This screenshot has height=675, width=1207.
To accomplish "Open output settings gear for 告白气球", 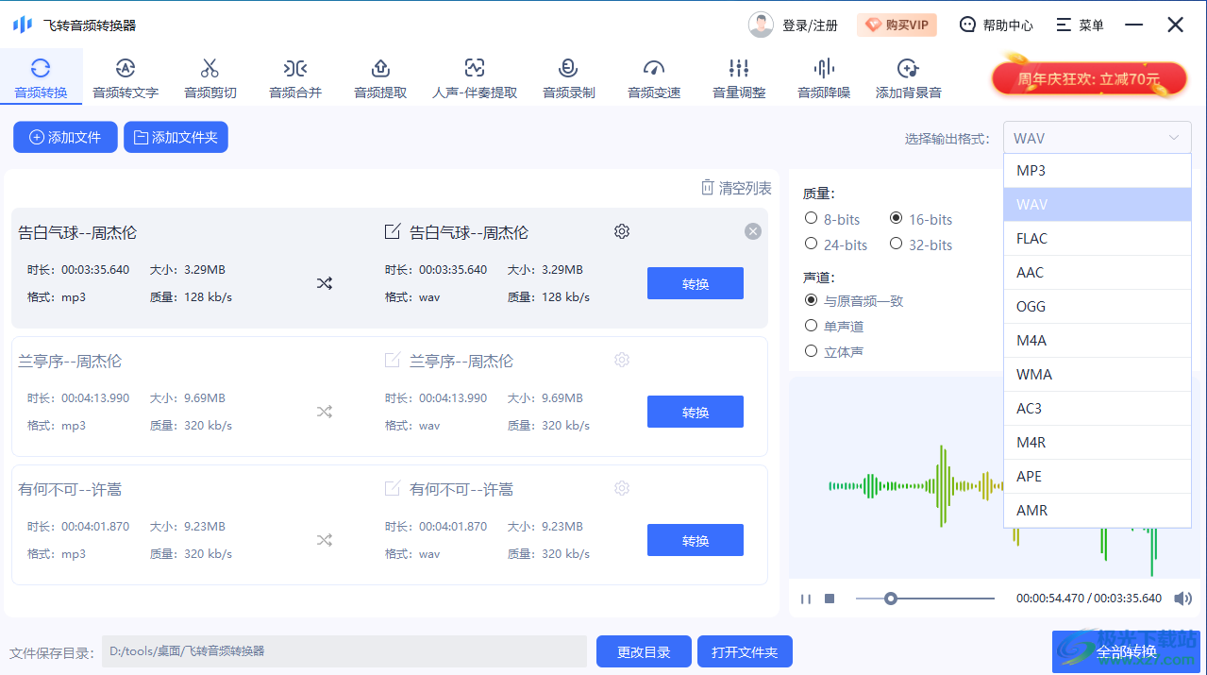I will click(x=621, y=230).
